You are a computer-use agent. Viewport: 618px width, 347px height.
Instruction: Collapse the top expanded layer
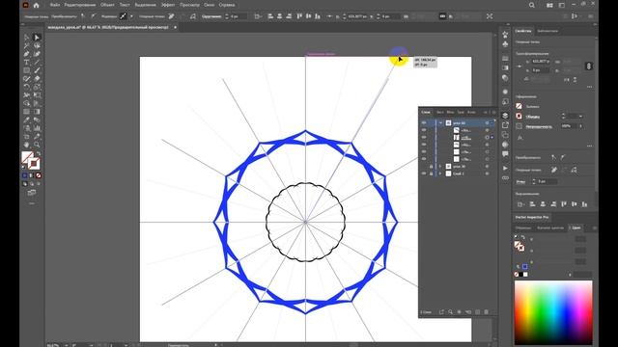[440, 122]
